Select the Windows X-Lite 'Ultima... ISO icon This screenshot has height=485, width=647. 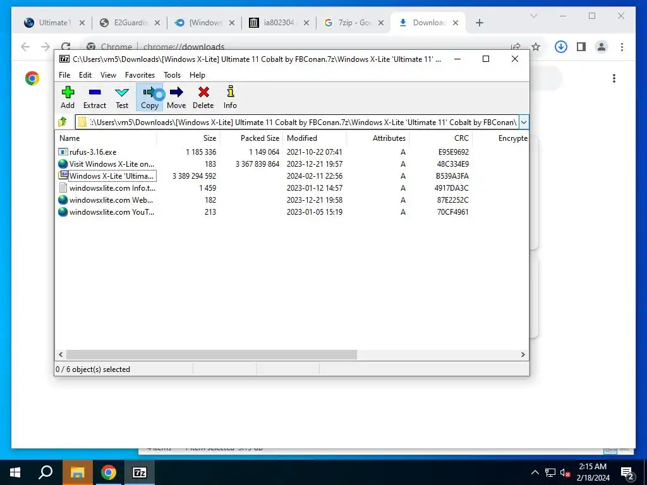coord(63,176)
